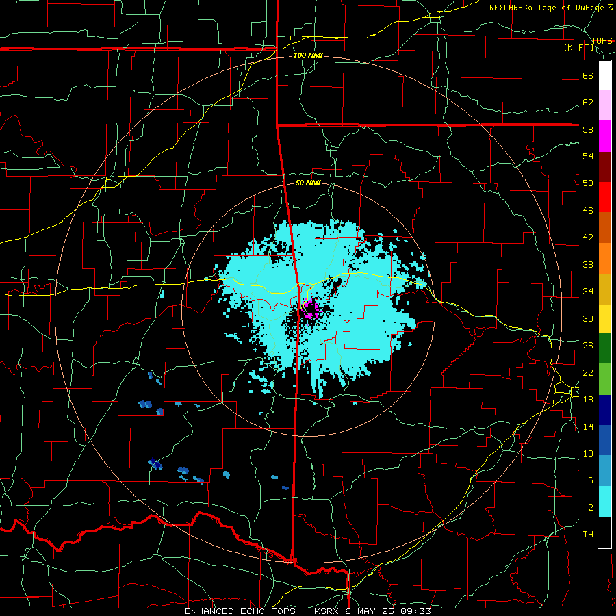Click the 14 value on the legend
Image resolution: width=616 pixels, height=616 pixels.
(x=588, y=426)
